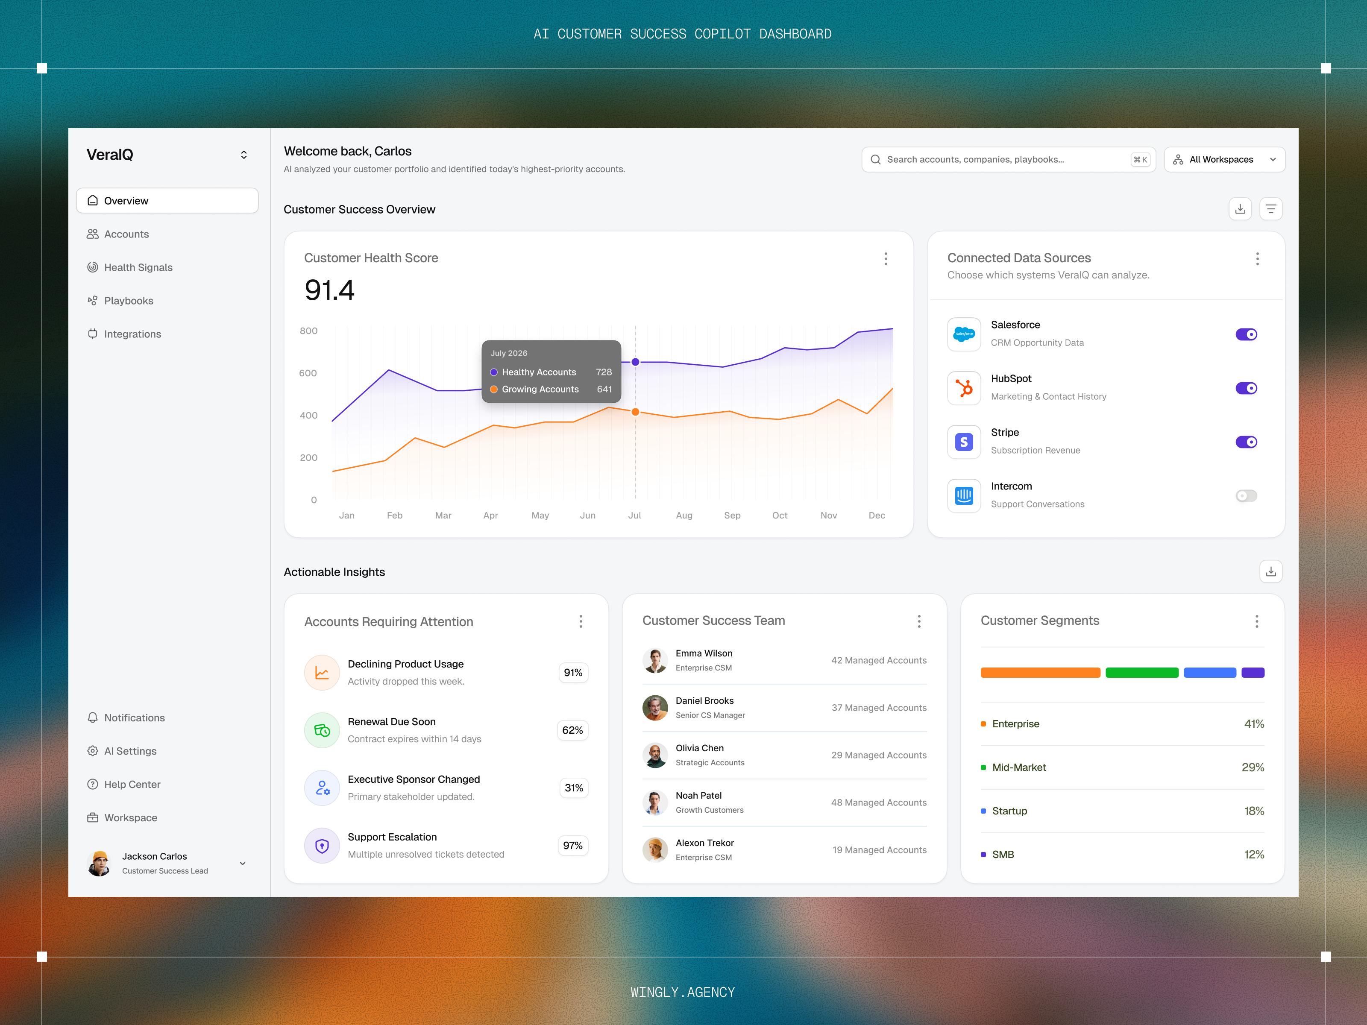Screen dimensions: 1367x1025
Task: Open Accounts Requiring Attention options menu
Action: [581, 621]
